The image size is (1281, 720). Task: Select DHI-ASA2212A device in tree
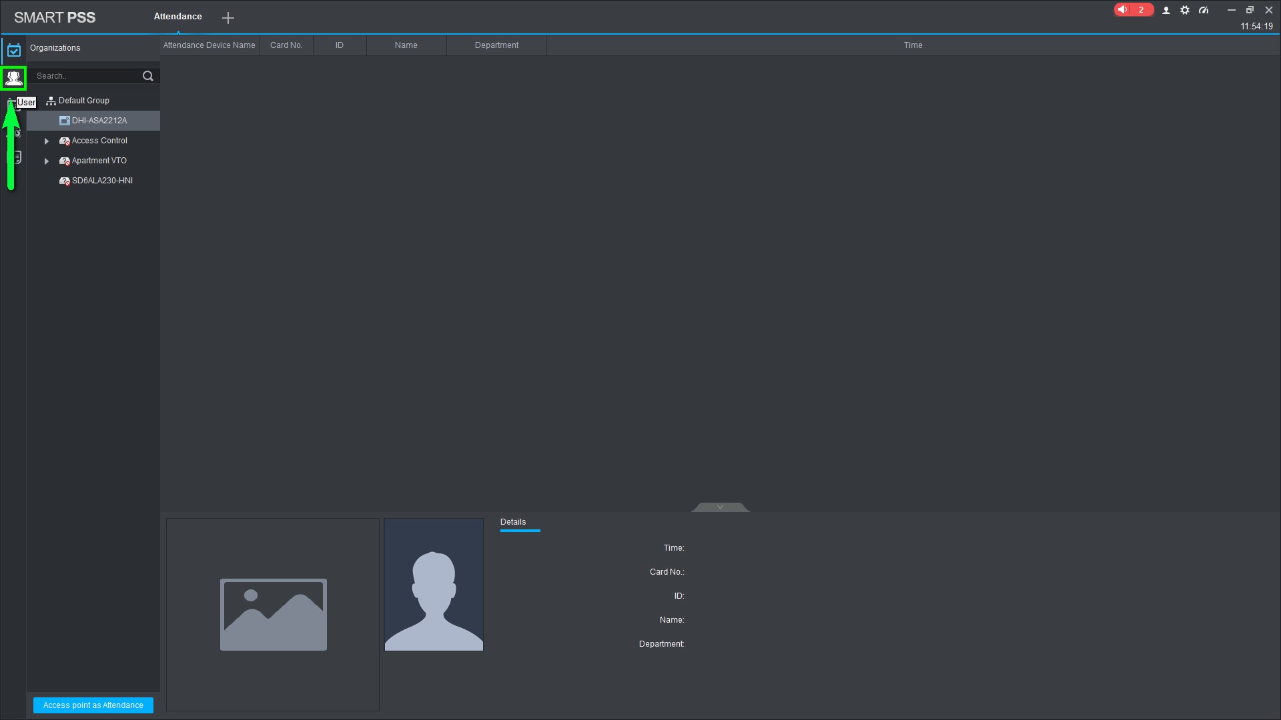[99, 121]
